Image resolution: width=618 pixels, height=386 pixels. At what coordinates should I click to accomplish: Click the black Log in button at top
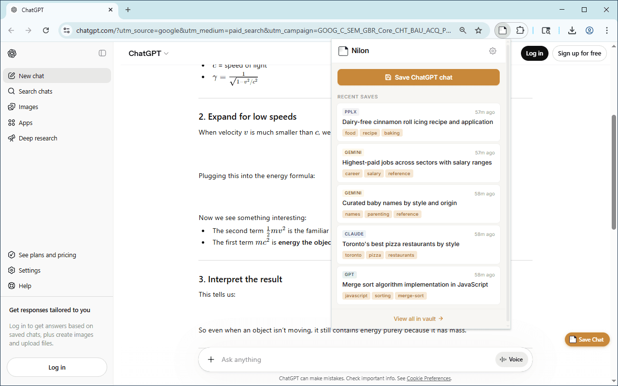click(x=534, y=54)
